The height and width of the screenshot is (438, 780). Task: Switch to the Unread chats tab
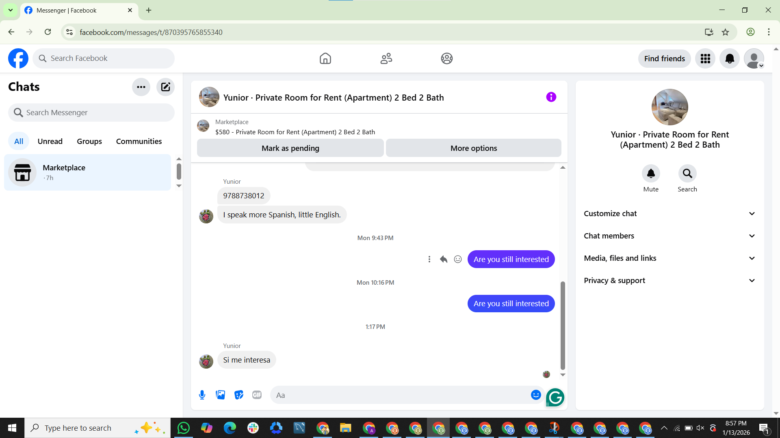click(x=50, y=141)
